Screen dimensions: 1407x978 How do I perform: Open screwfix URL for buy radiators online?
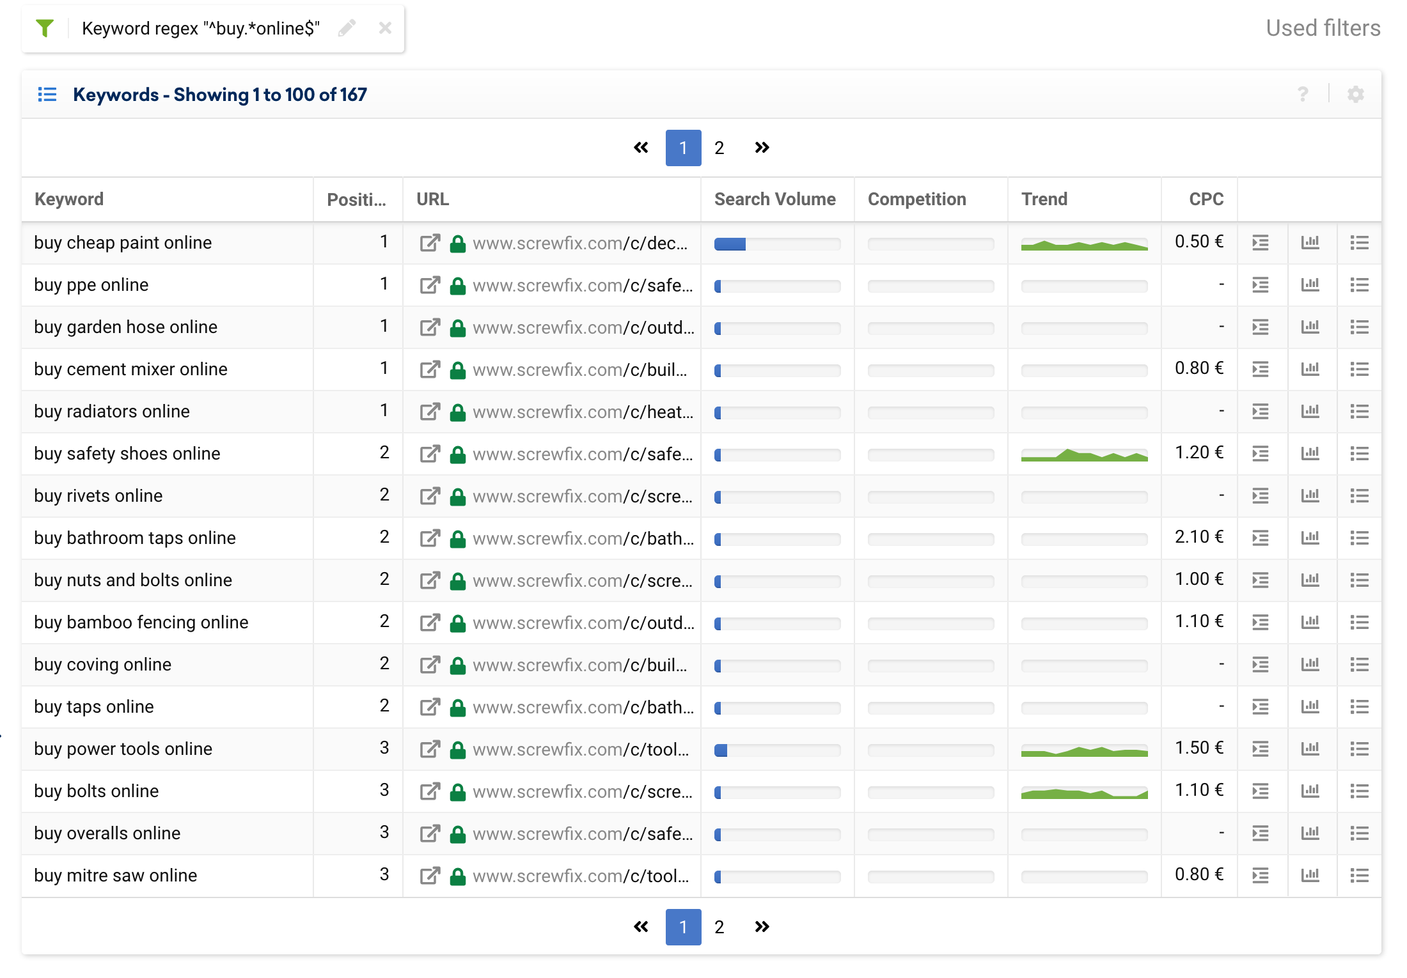coord(583,412)
